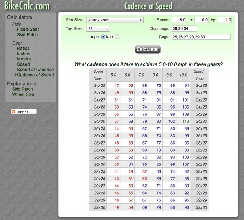The image size is (244, 220).
Task: Click the 7.0 speed column header
Action: [141, 75]
